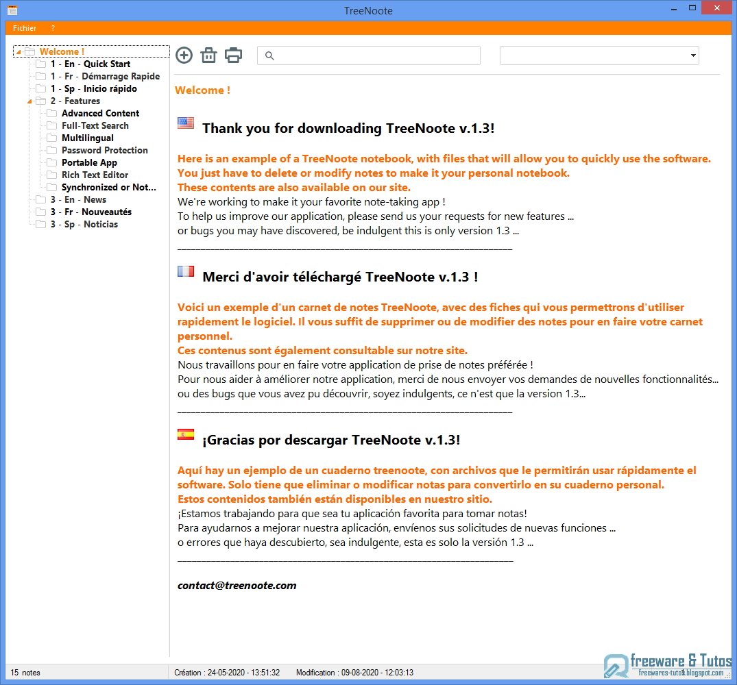The height and width of the screenshot is (685, 737).
Task: Minimize the TreeNoote window
Action: pos(673,8)
